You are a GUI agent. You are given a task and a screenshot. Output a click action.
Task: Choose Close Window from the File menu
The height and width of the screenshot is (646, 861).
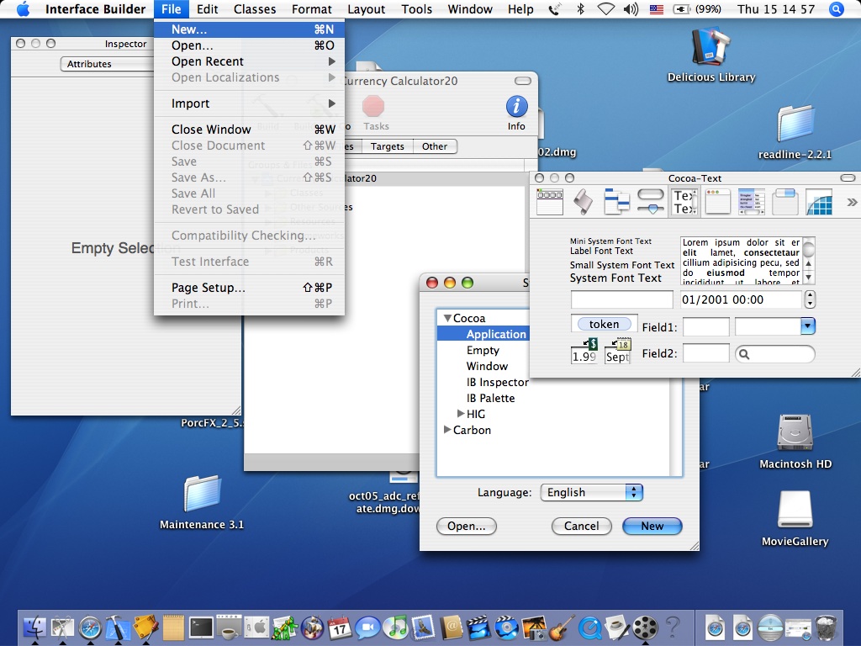click(249, 129)
